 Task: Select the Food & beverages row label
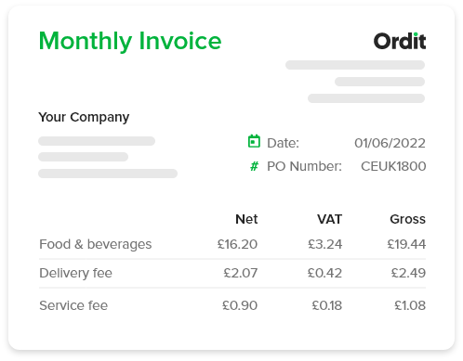96,244
